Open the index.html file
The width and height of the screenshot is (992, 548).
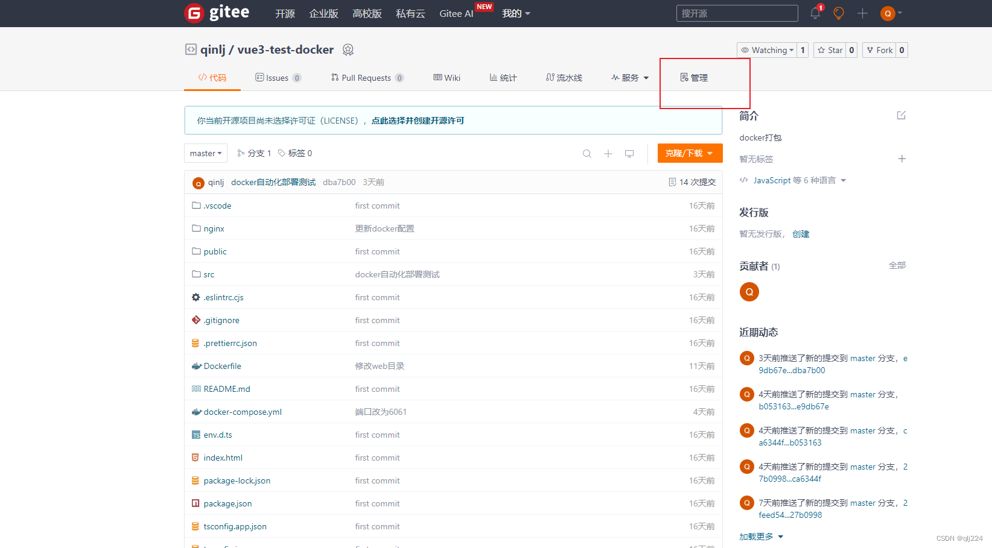click(x=223, y=458)
